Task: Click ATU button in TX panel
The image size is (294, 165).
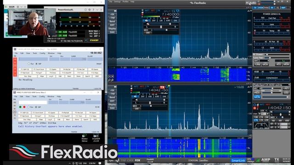Action: [278, 64]
